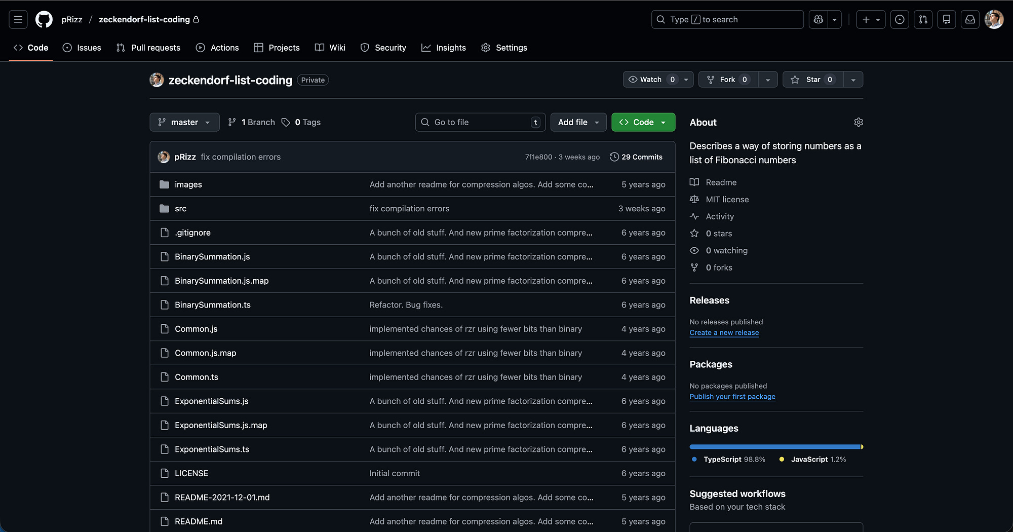Open repositories icon in top bar
The width and height of the screenshot is (1013, 532).
click(x=946, y=19)
